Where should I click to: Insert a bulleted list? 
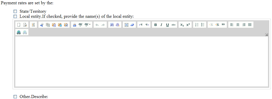203,25
